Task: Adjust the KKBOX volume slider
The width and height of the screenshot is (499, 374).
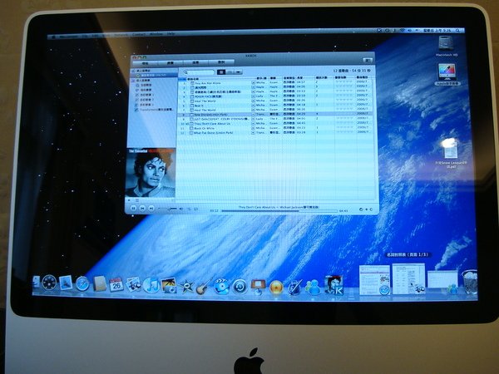Action: coord(169,209)
